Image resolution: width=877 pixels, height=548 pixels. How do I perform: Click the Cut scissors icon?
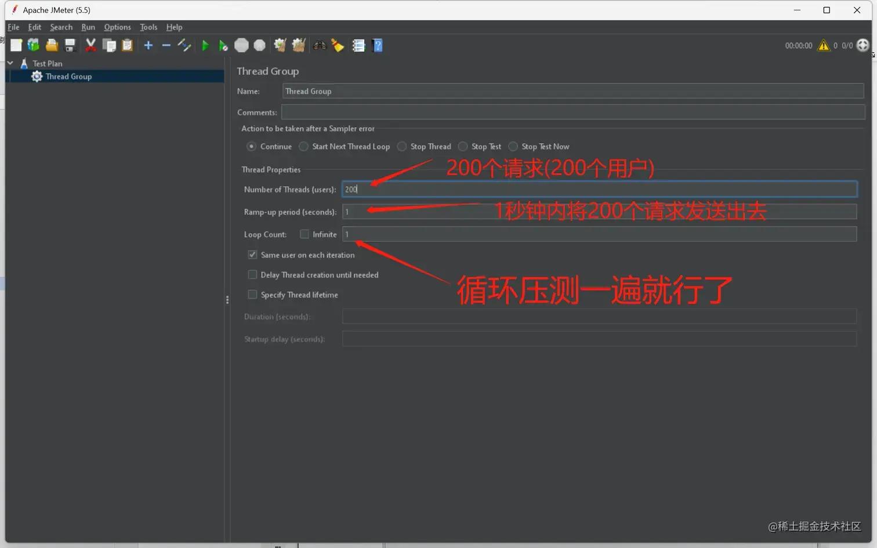[90, 45]
